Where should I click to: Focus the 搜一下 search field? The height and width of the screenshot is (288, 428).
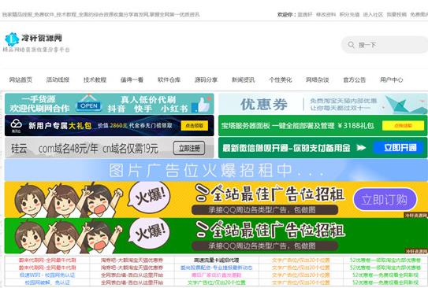pyautogui.click(x=385, y=45)
